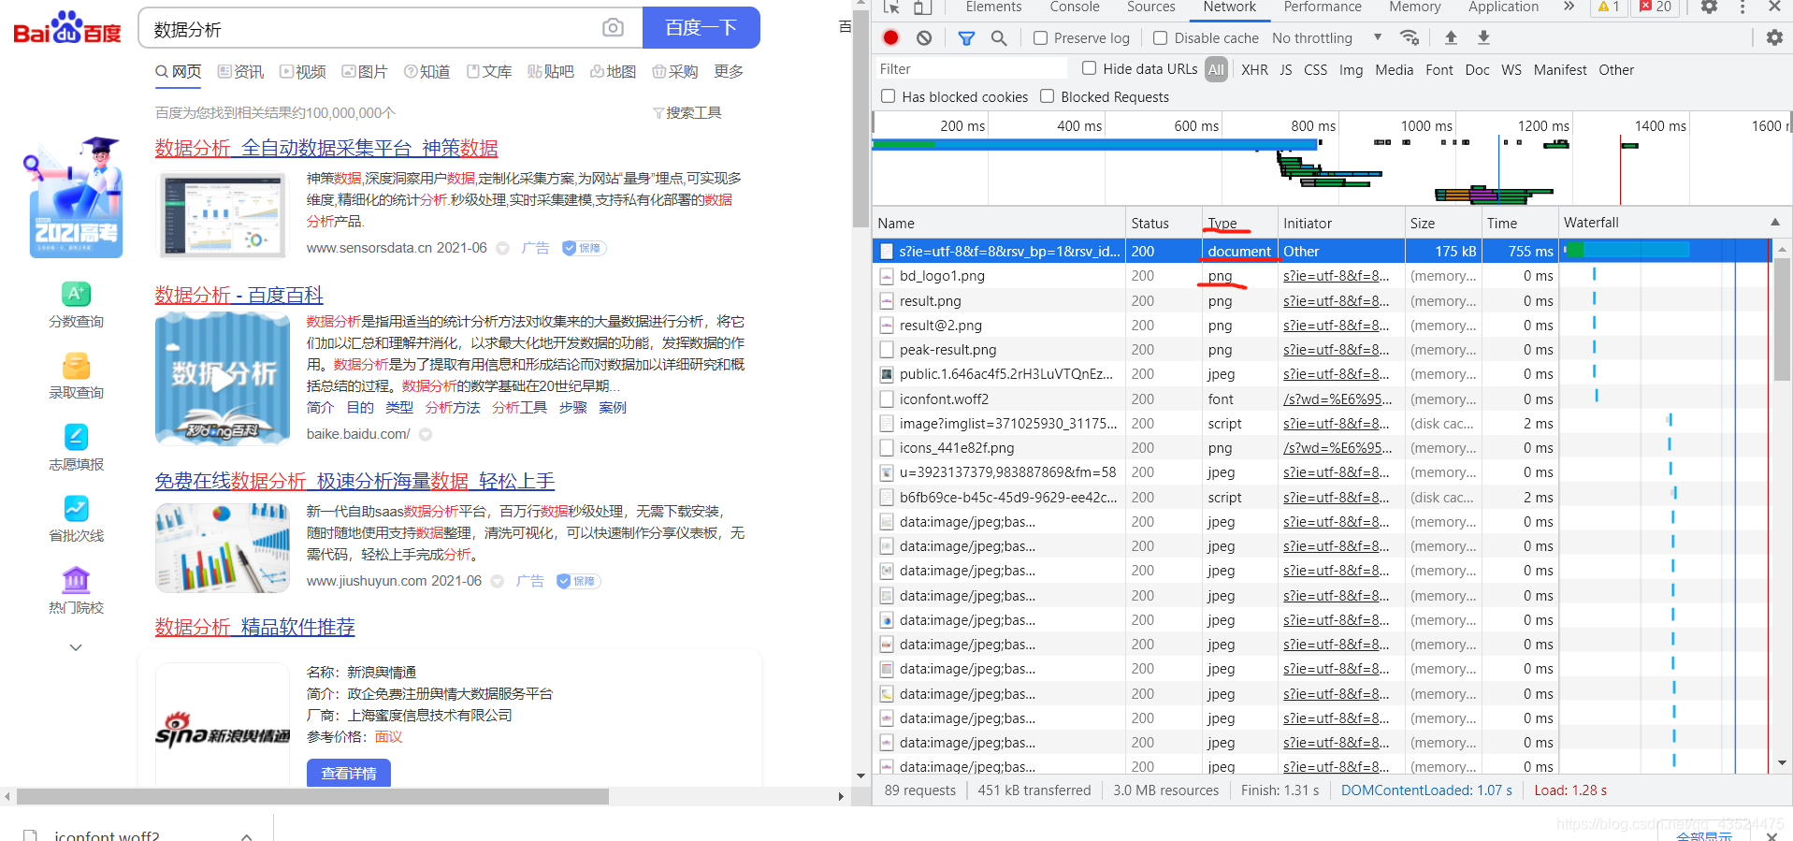1793x841 pixels.
Task: Play the 数据分析 百度百科 video thumbnail
Action: [223, 379]
